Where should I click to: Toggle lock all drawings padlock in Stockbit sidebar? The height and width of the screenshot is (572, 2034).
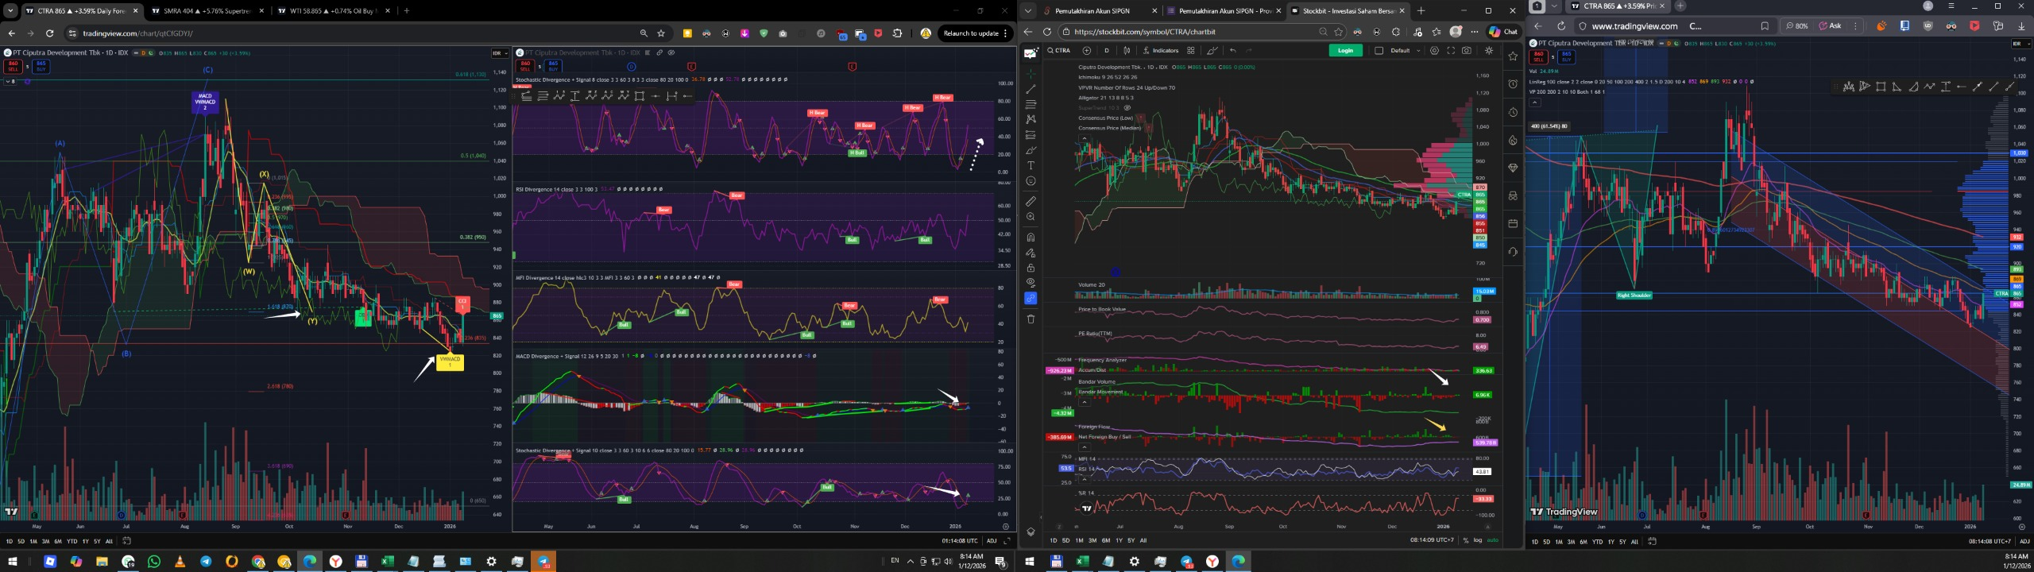[1031, 268]
